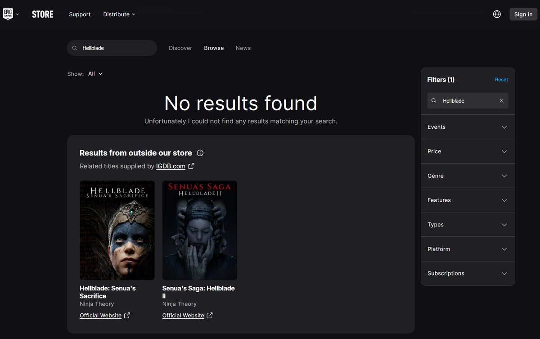Click external icon under Senua's Sacrifice

tap(127, 316)
